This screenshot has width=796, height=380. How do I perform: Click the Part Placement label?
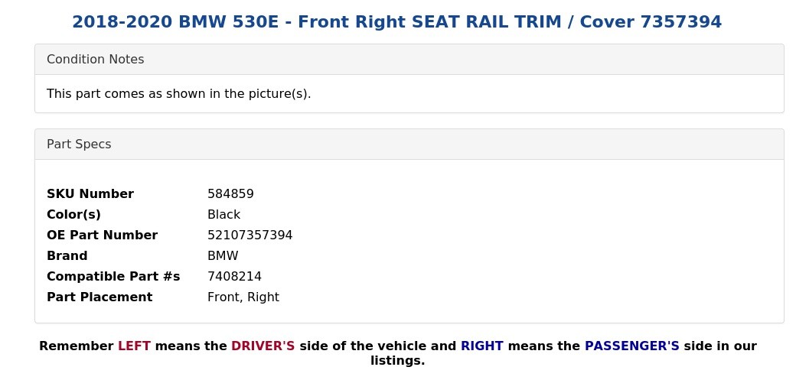(99, 297)
